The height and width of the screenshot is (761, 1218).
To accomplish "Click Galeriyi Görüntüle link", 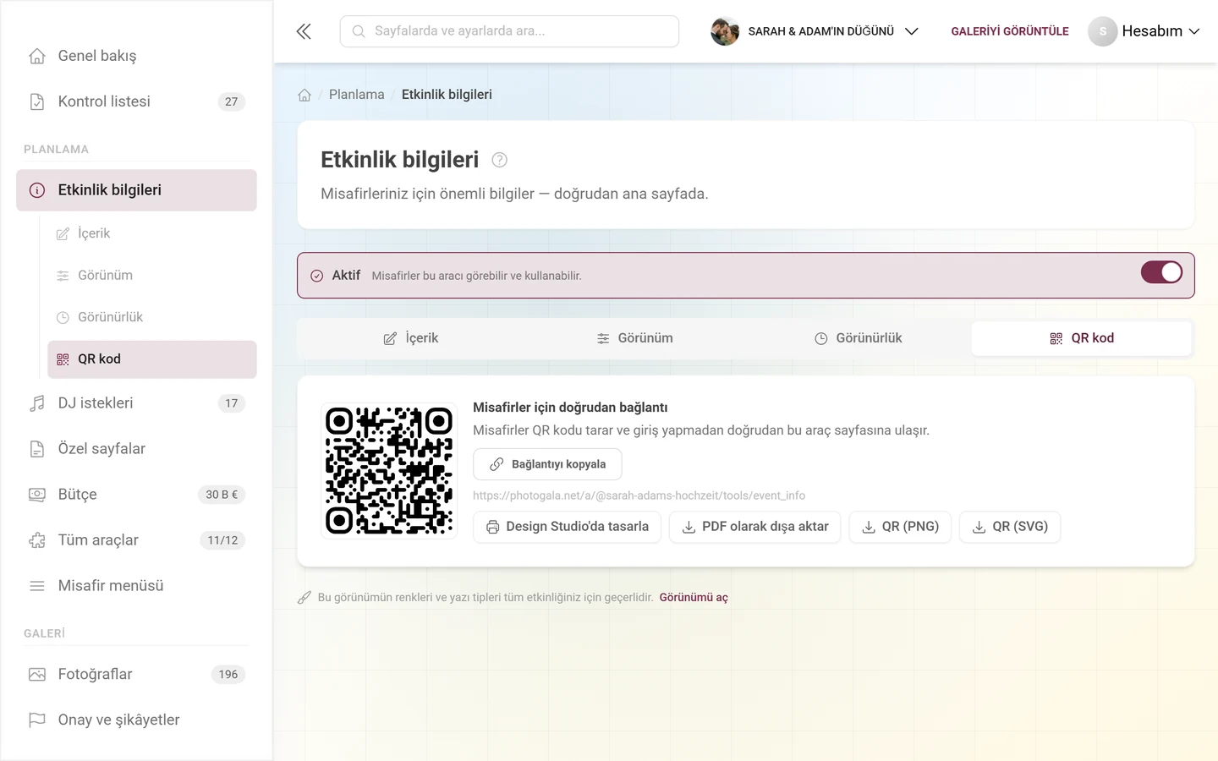I will pyautogui.click(x=1010, y=31).
